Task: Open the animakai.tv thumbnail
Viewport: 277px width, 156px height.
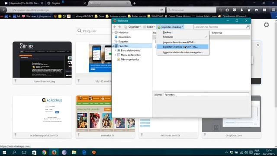Action: click(106, 114)
